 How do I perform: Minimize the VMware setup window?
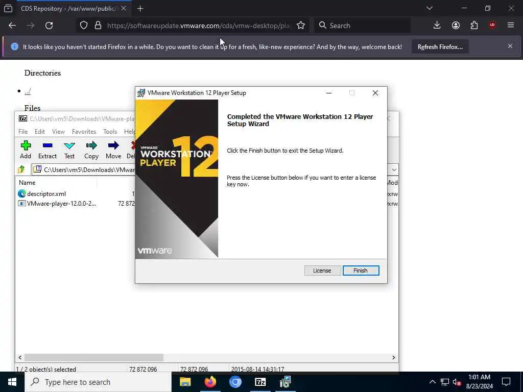(x=329, y=93)
